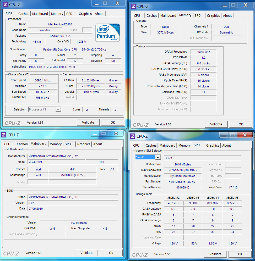This screenshot has width=255, height=261.
Task: Click the CPU-Z title bar icon of the SPD window
Action: point(133,136)
